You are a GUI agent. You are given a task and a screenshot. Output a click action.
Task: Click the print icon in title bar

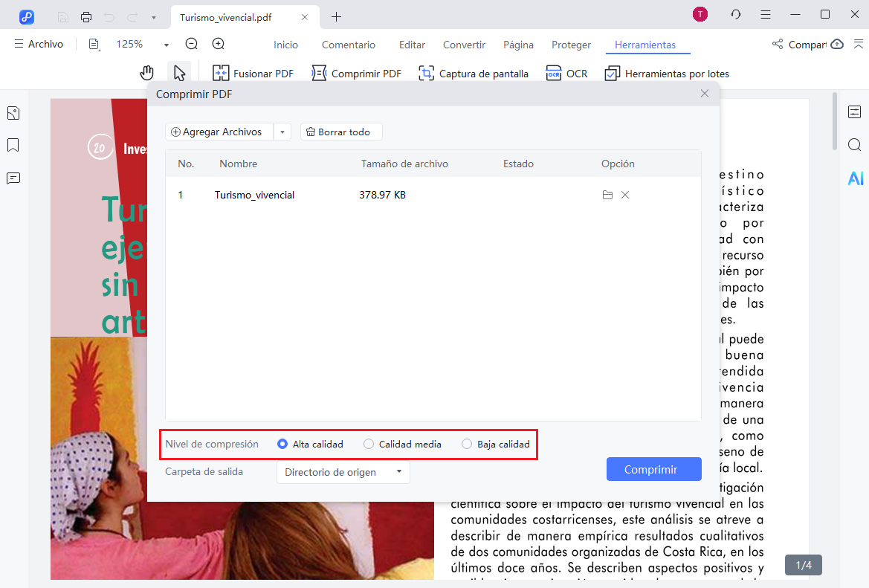tap(86, 17)
